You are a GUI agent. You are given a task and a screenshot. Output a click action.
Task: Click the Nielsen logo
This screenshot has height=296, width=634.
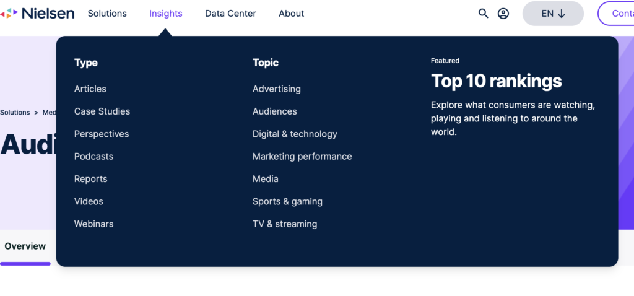(x=38, y=13)
